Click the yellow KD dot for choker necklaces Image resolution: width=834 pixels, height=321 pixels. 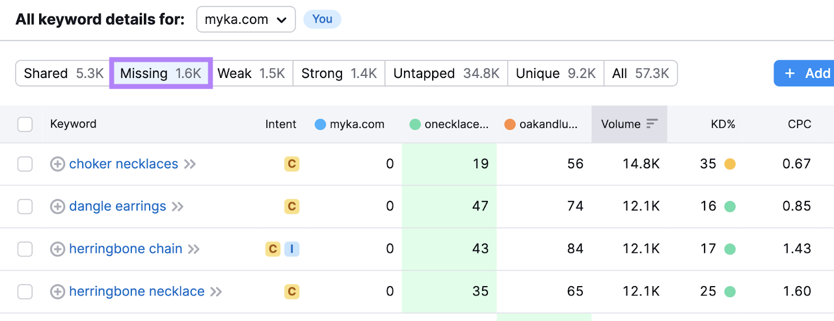pyautogui.click(x=730, y=164)
